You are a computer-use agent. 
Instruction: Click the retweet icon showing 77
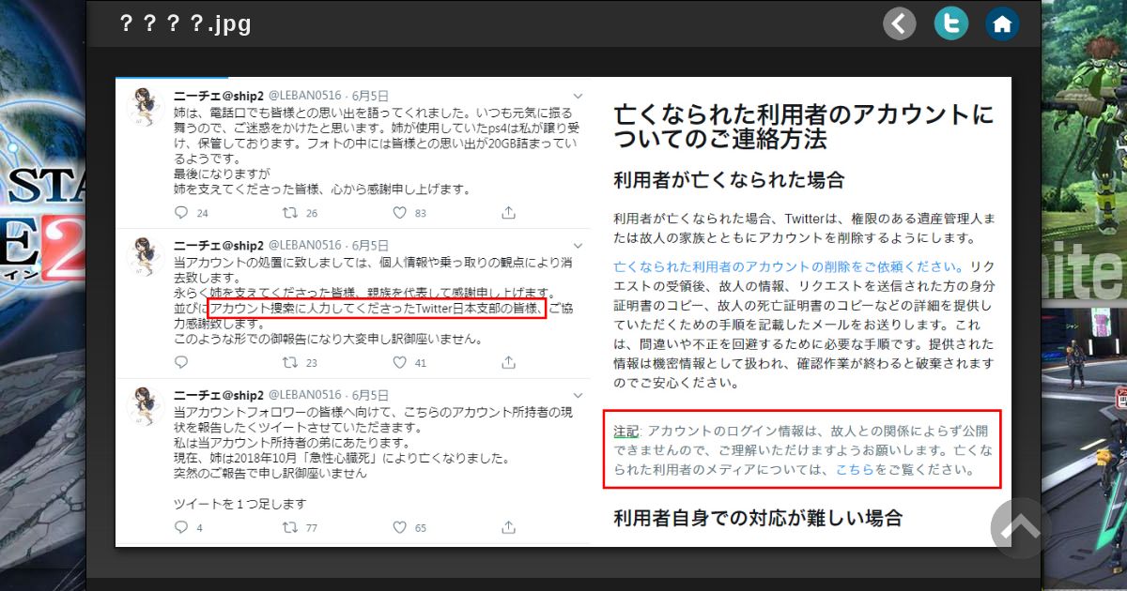(290, 527)
